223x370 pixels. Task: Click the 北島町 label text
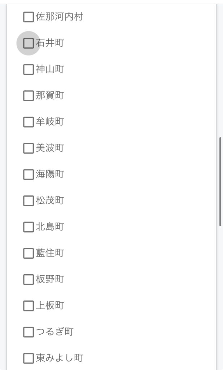click(50, 227)
